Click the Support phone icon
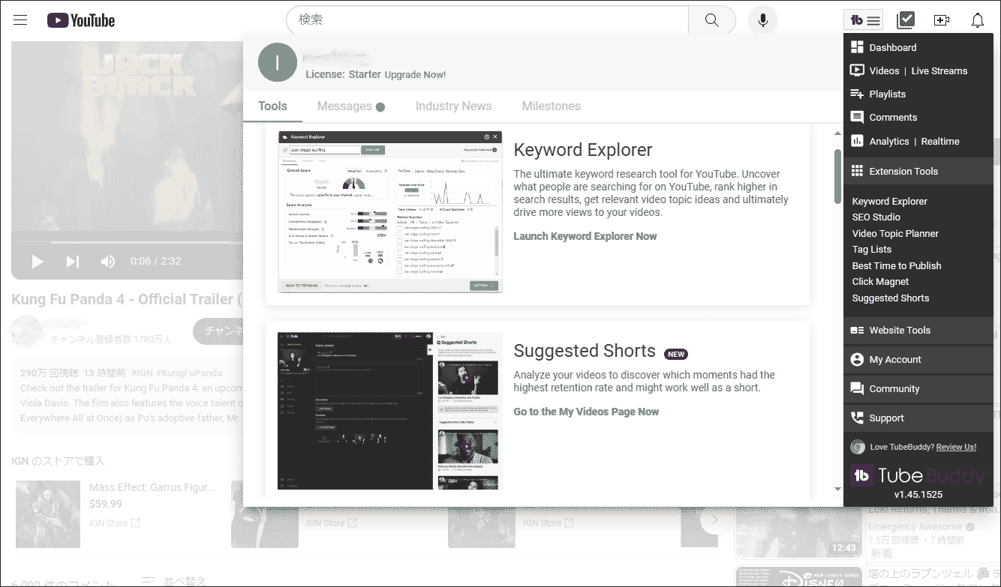 pos(857,418)
